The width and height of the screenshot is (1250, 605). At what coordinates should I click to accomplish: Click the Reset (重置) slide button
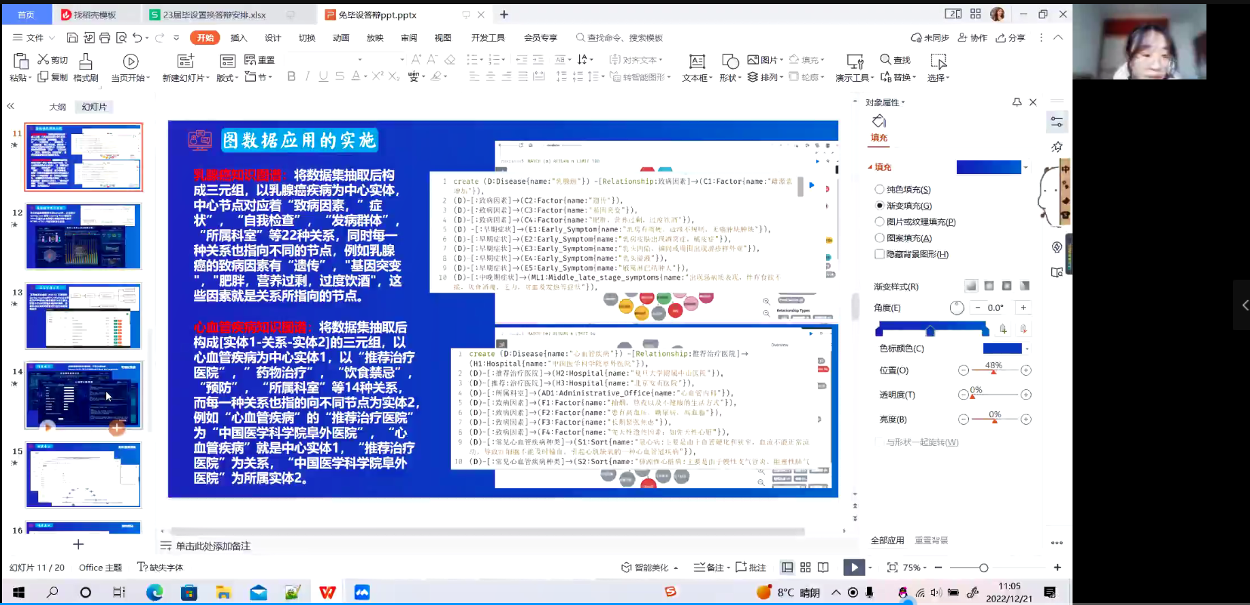(x=259, y=60)
